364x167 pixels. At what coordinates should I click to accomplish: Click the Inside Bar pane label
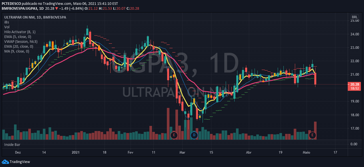pyautogui.click(x=12, y=145)
